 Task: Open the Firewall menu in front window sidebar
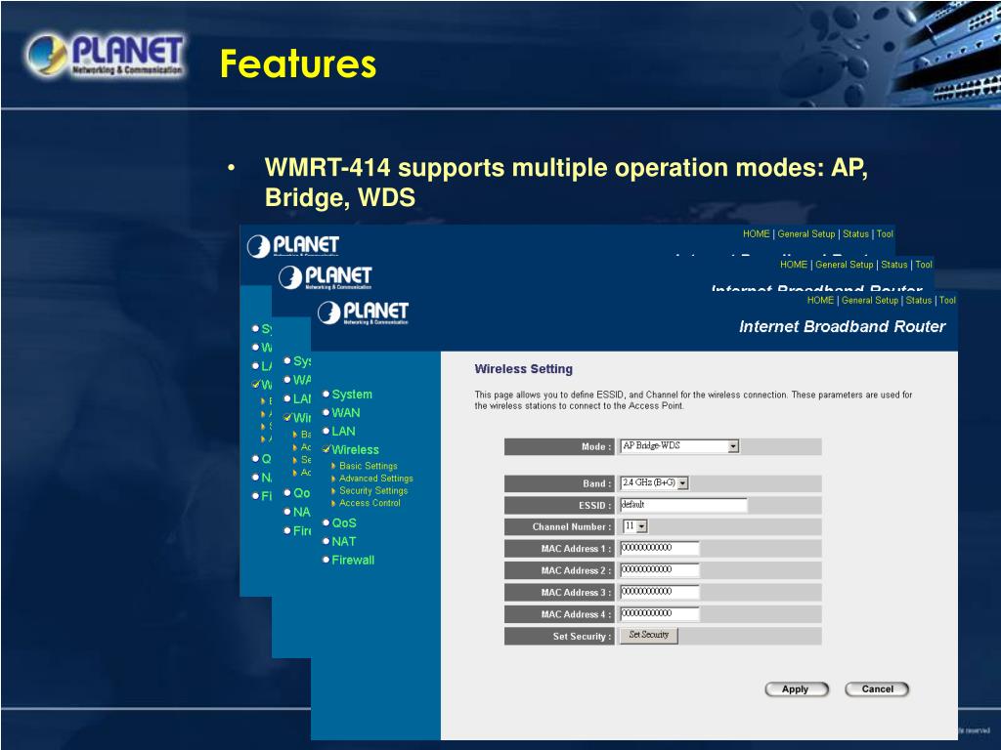[352, 560]
